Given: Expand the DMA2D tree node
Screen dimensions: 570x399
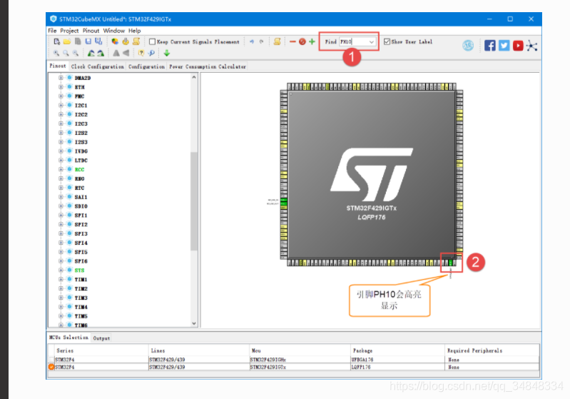Looking at the screenshot, I should 61,78.
